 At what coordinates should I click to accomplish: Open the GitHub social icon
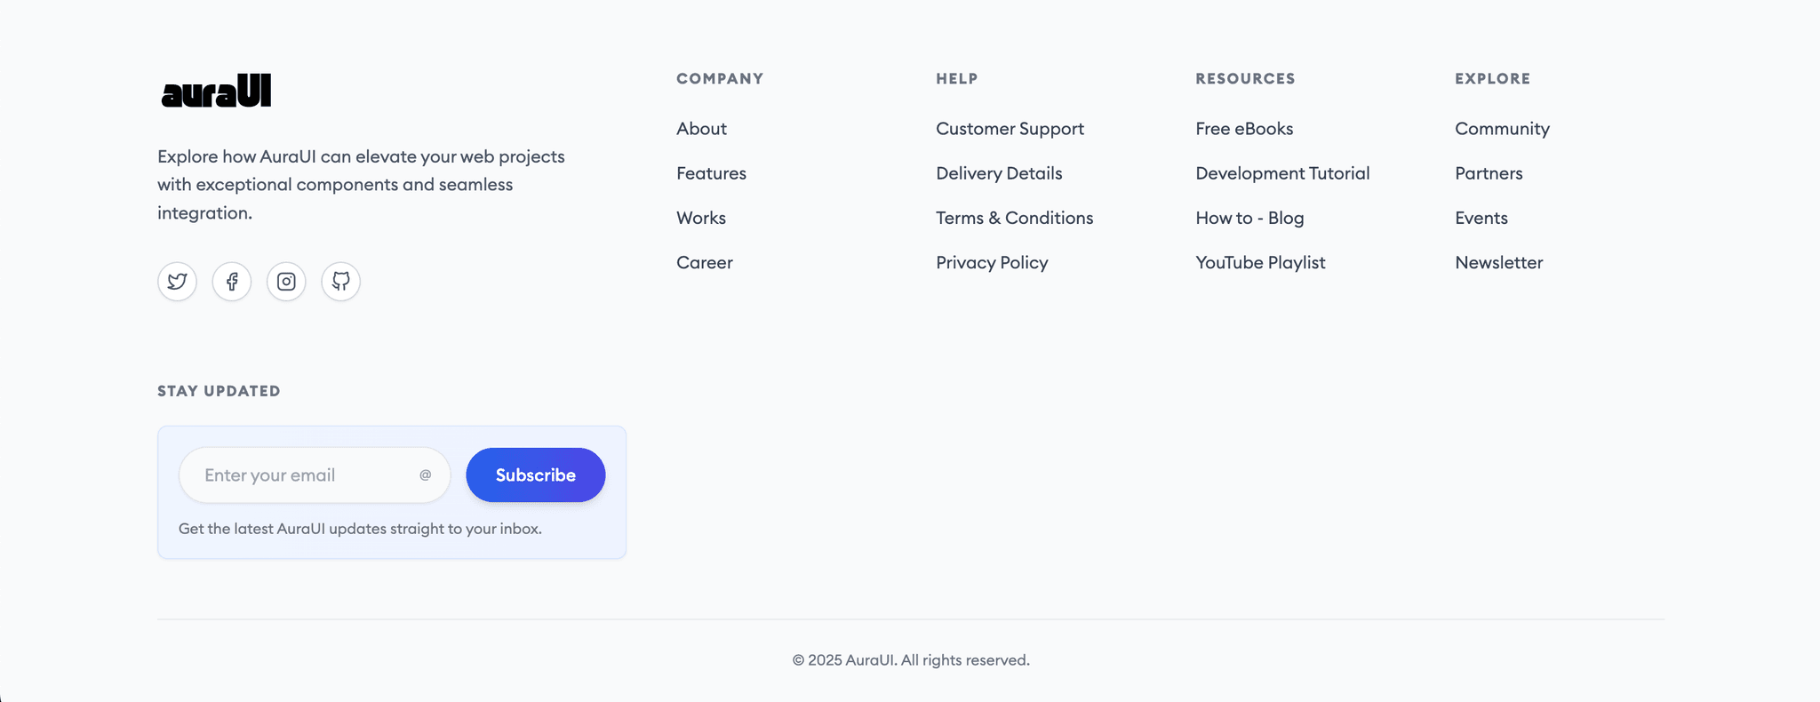pos(340,282)
